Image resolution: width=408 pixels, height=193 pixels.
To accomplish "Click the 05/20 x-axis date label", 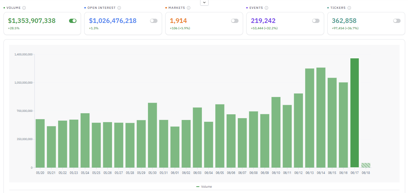I will [40, 173].
